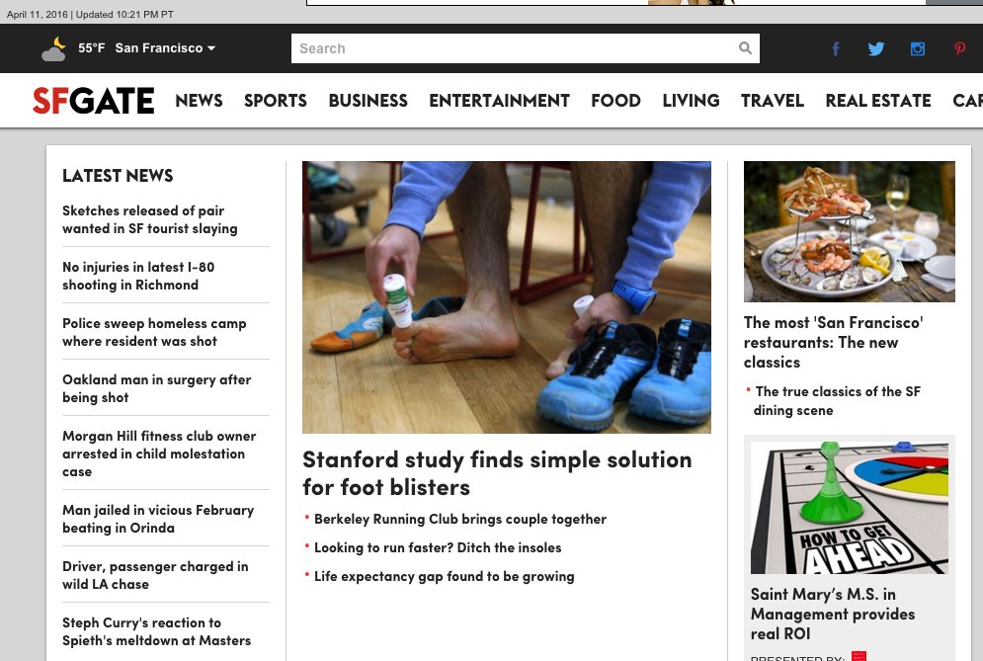Read the Stanford foot blisters headline

click(x=497, y=473)
